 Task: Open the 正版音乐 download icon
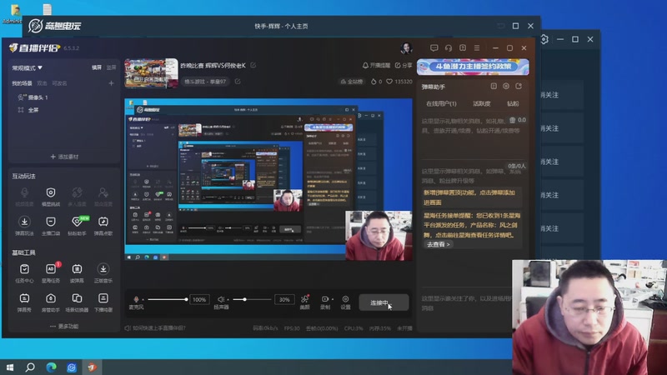tap(103, 273)
